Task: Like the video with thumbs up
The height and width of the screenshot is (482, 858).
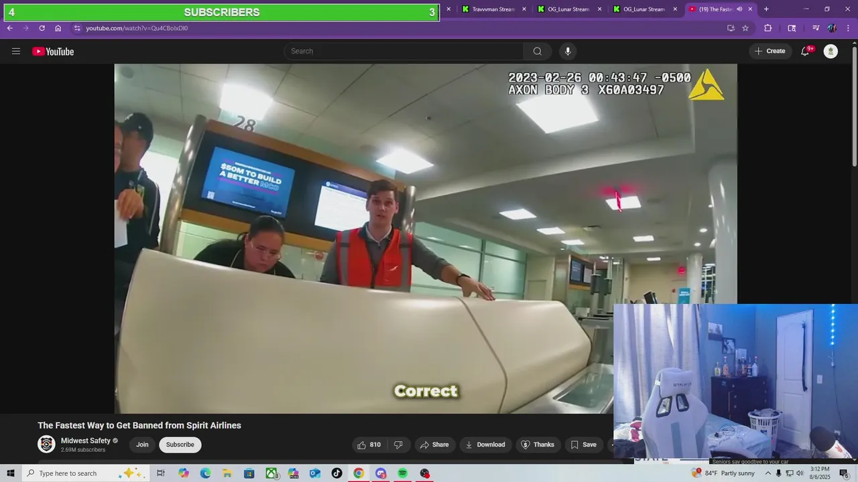Action: tap(369, 445)
